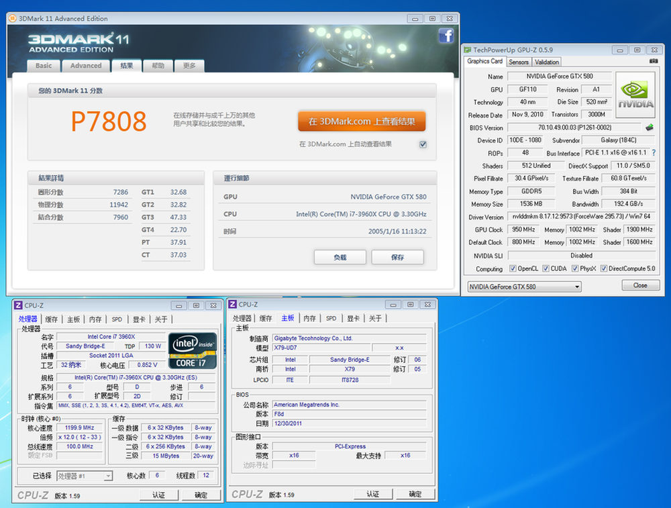Click the BIOS save chip icon in GPU-Z

click(x=650, y=127)
